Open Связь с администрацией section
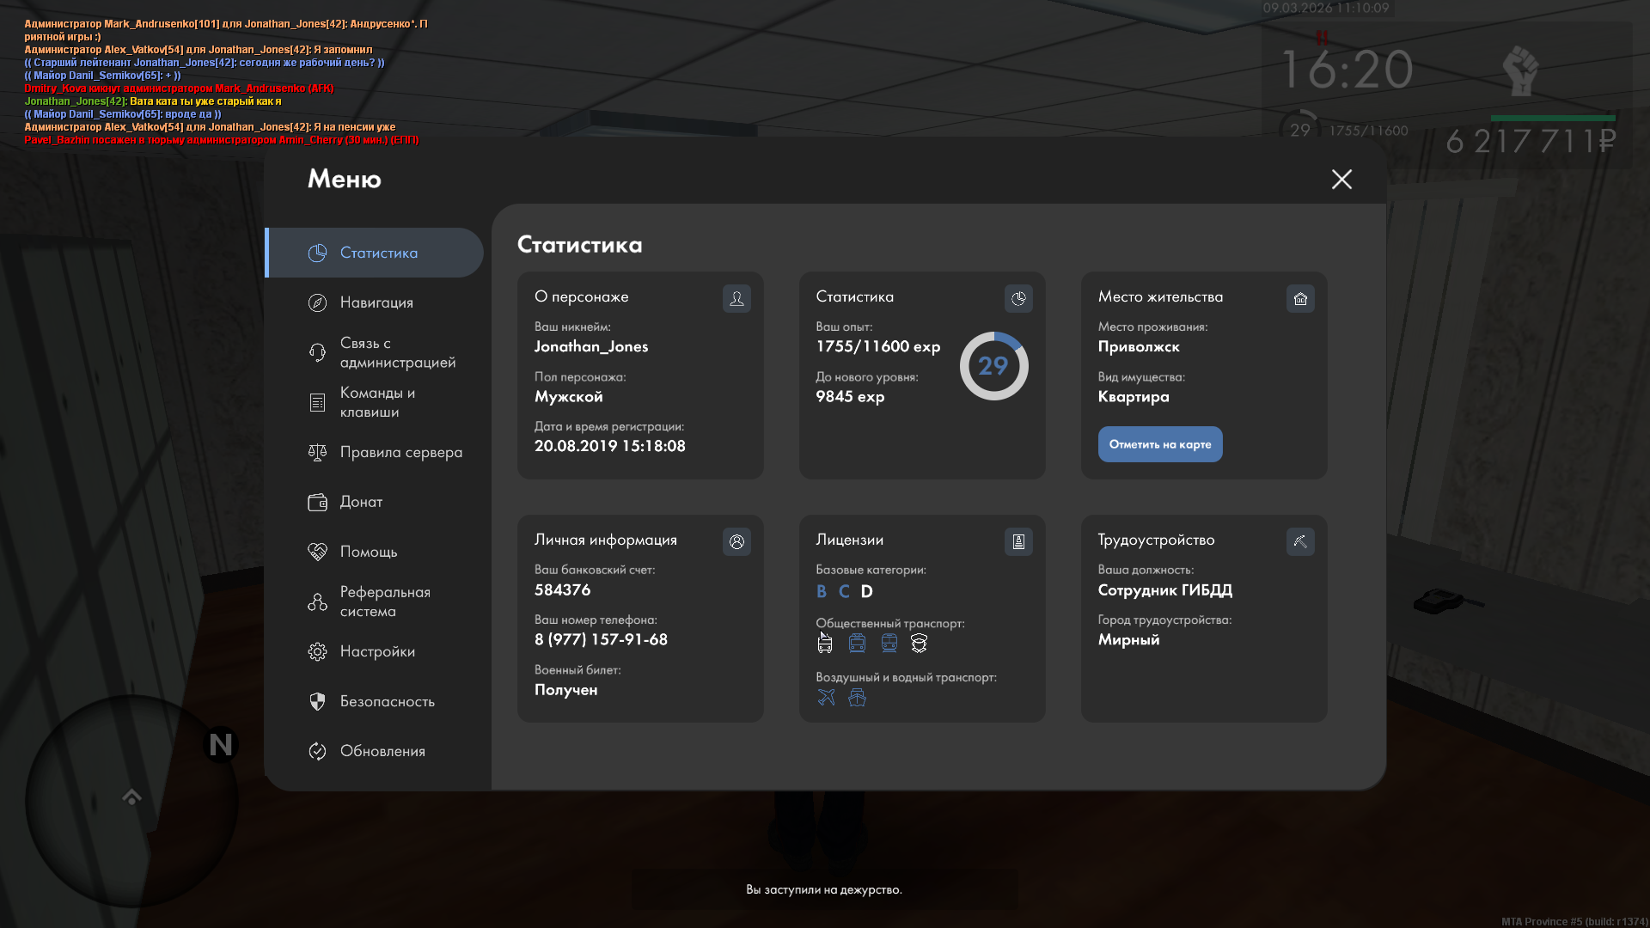The height and width of the screenshot is (928, 1650). [x=397, y=352]
